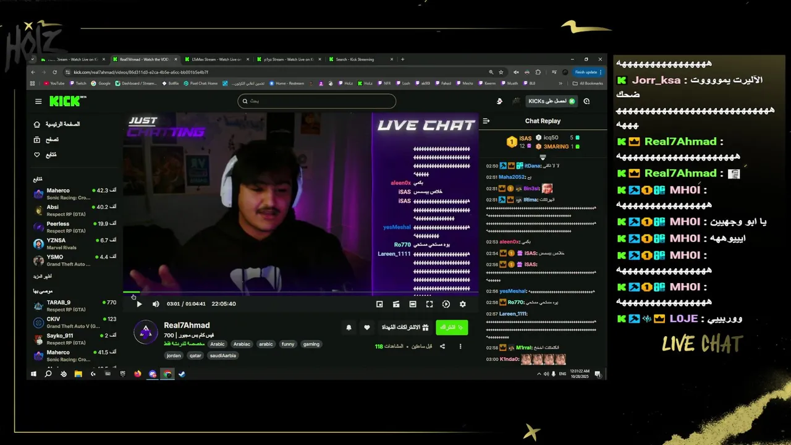Open Firefox from the taskbar
Screen dimensions: 791x445
click(x=137, y=374)
